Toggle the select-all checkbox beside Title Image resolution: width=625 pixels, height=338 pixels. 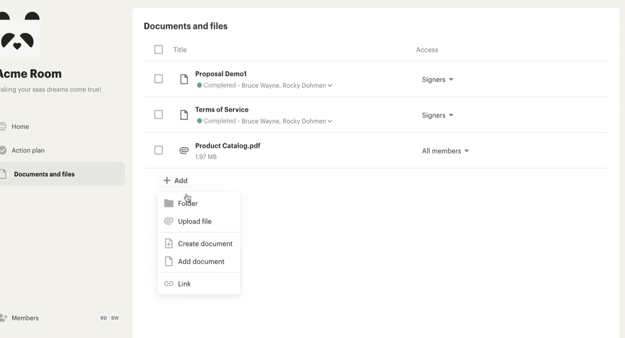point(158,50)
